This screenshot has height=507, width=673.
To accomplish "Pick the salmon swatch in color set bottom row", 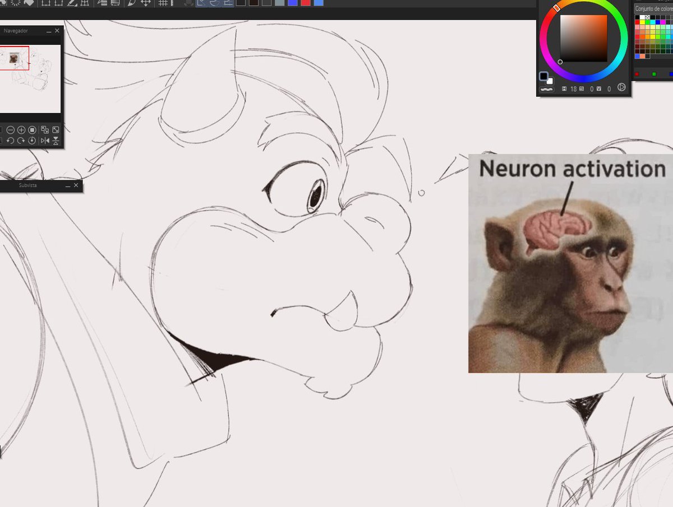I will point(642,56).
